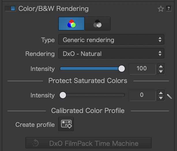Click the magic wand auto-adjust icon
177x151 pixels.
coord(170,96)
